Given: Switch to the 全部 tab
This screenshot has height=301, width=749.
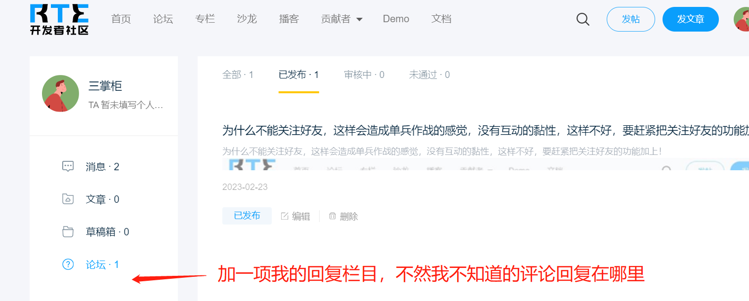Looking at the screenshot, I should click(x=238, y=75).
